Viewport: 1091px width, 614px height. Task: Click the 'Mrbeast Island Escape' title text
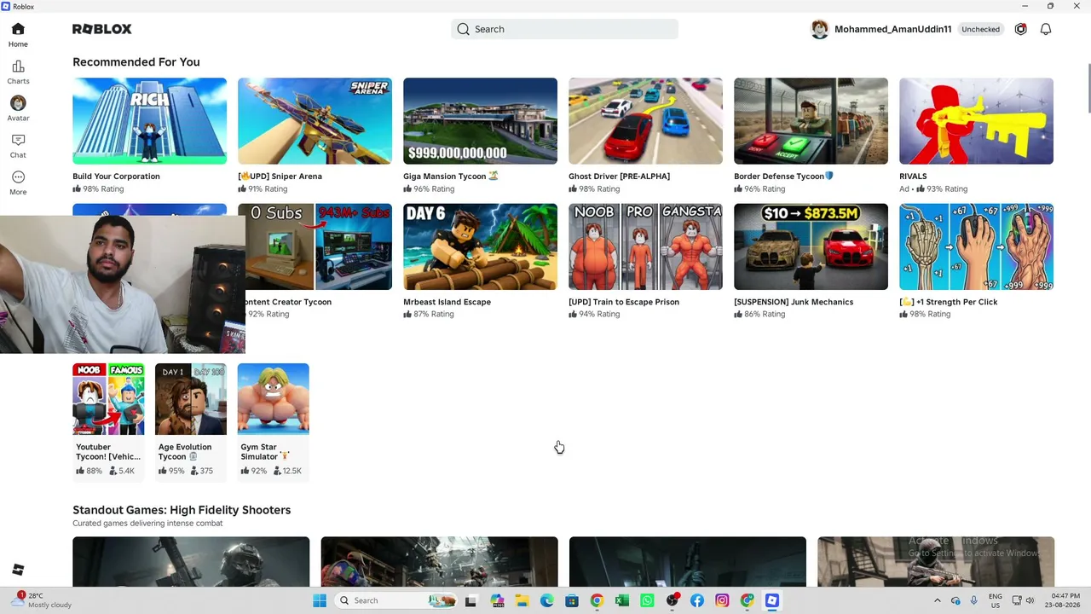click(x=447, y=302)
